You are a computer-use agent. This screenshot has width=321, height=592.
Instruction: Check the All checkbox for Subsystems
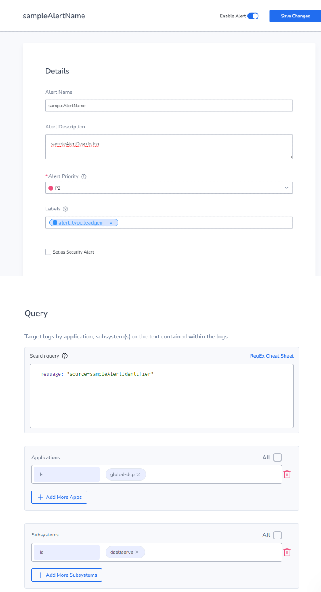[278, 535]
